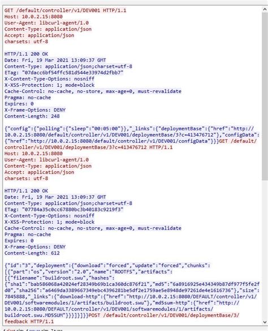Click the Content-Length: 248 header
The image size is (268, 331).
click(x=32, y=116)
